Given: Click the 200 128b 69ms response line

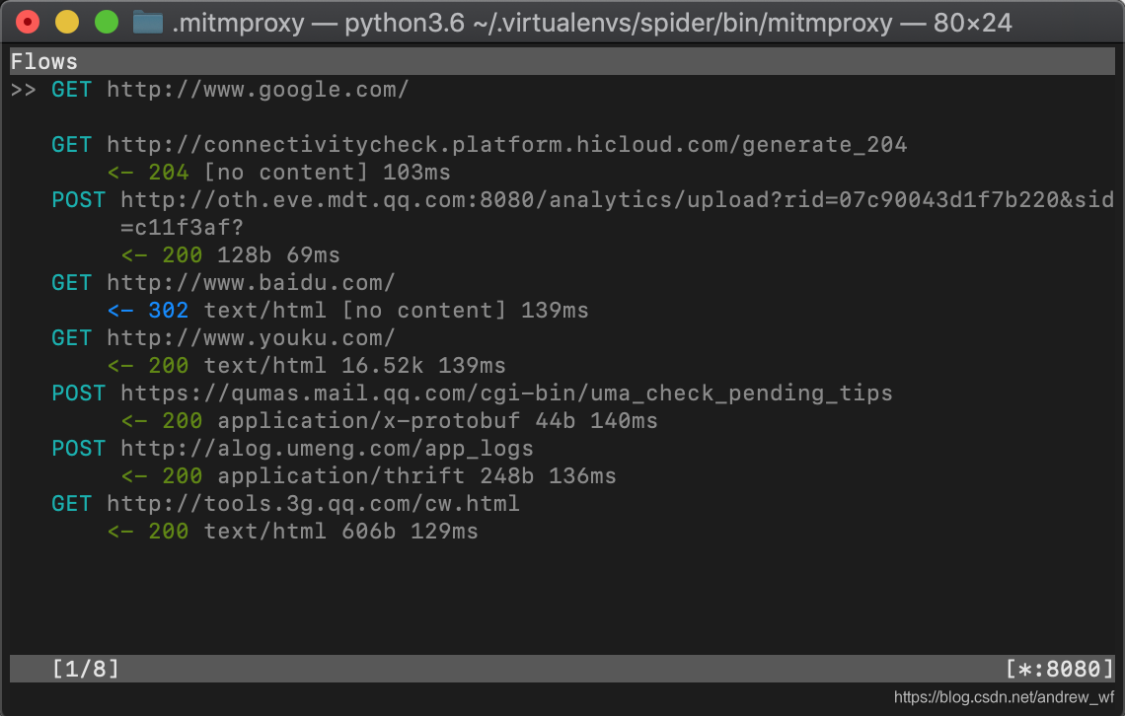Looking at the screenshot, I should click(x=230, y=255).
